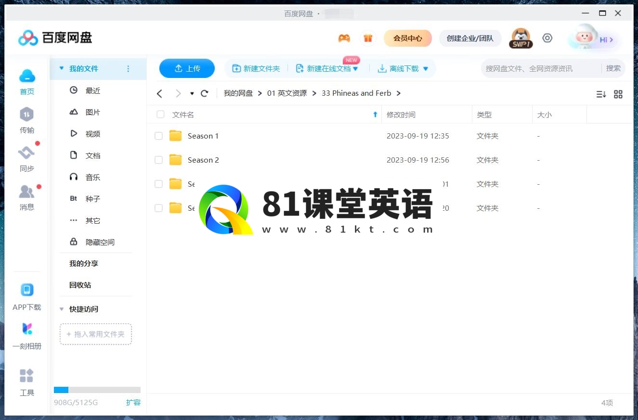Open the 会员中心 member center

pos(408,38)
